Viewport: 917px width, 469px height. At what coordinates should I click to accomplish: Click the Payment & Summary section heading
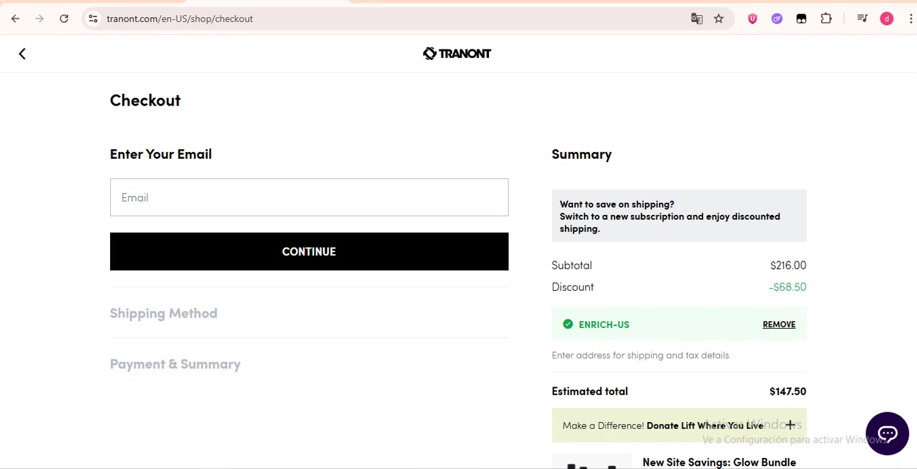click(x=175, y=364)
